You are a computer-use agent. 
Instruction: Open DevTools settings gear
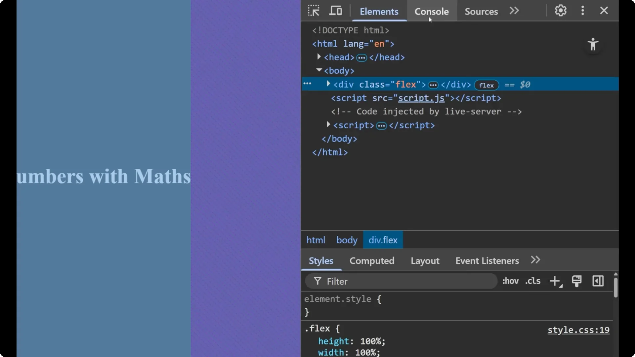point(560,10)
